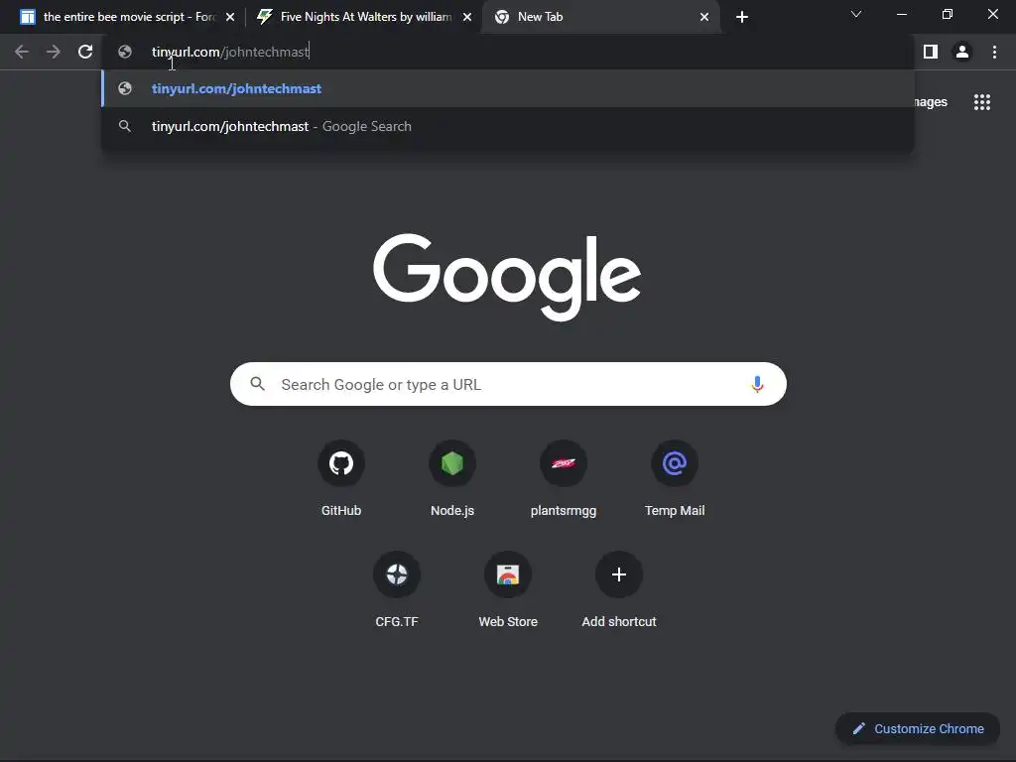Open the Google apps grid
Viewport: 1016px width, 762px height.
point(982,102)
